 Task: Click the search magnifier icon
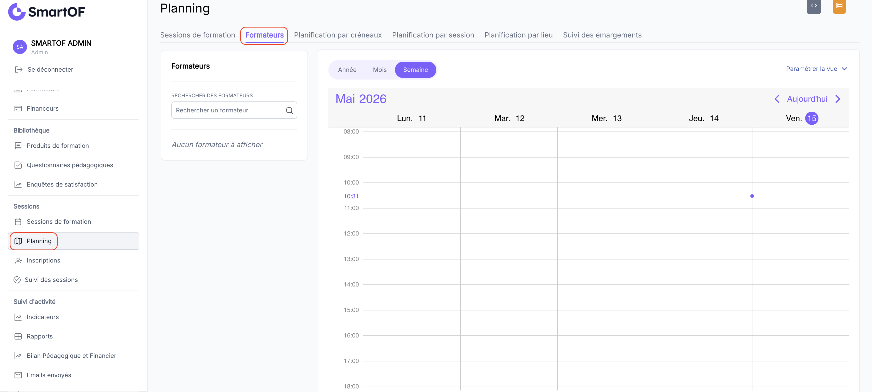[x=289, y=110]
